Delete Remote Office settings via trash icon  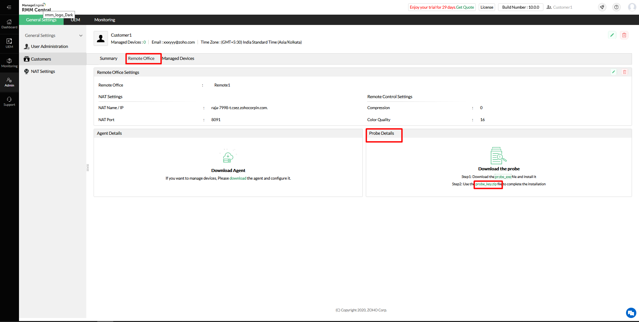pyautogui.click(x=625, y=72)
